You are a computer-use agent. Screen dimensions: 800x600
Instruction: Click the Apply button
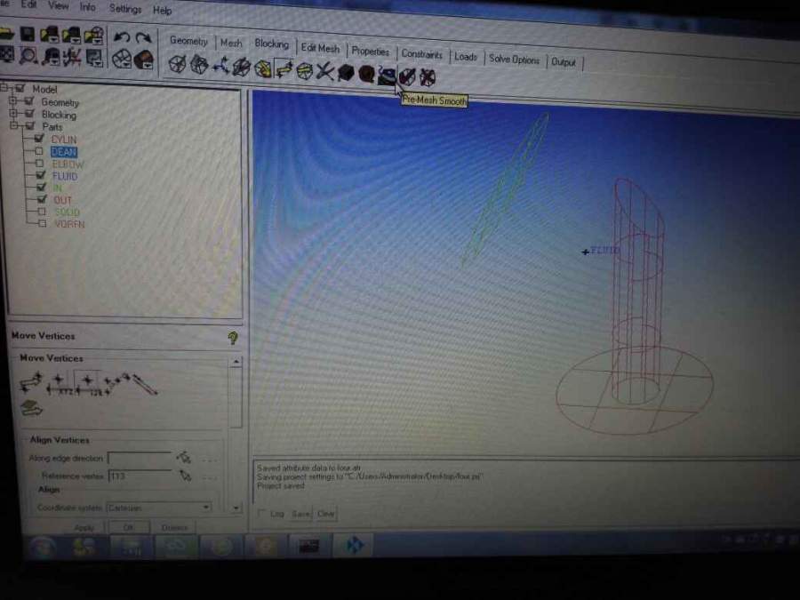(84, 527)
